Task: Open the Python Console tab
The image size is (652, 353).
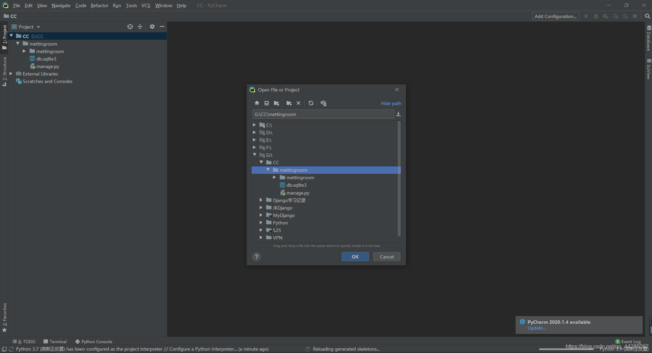Action: 94,341
